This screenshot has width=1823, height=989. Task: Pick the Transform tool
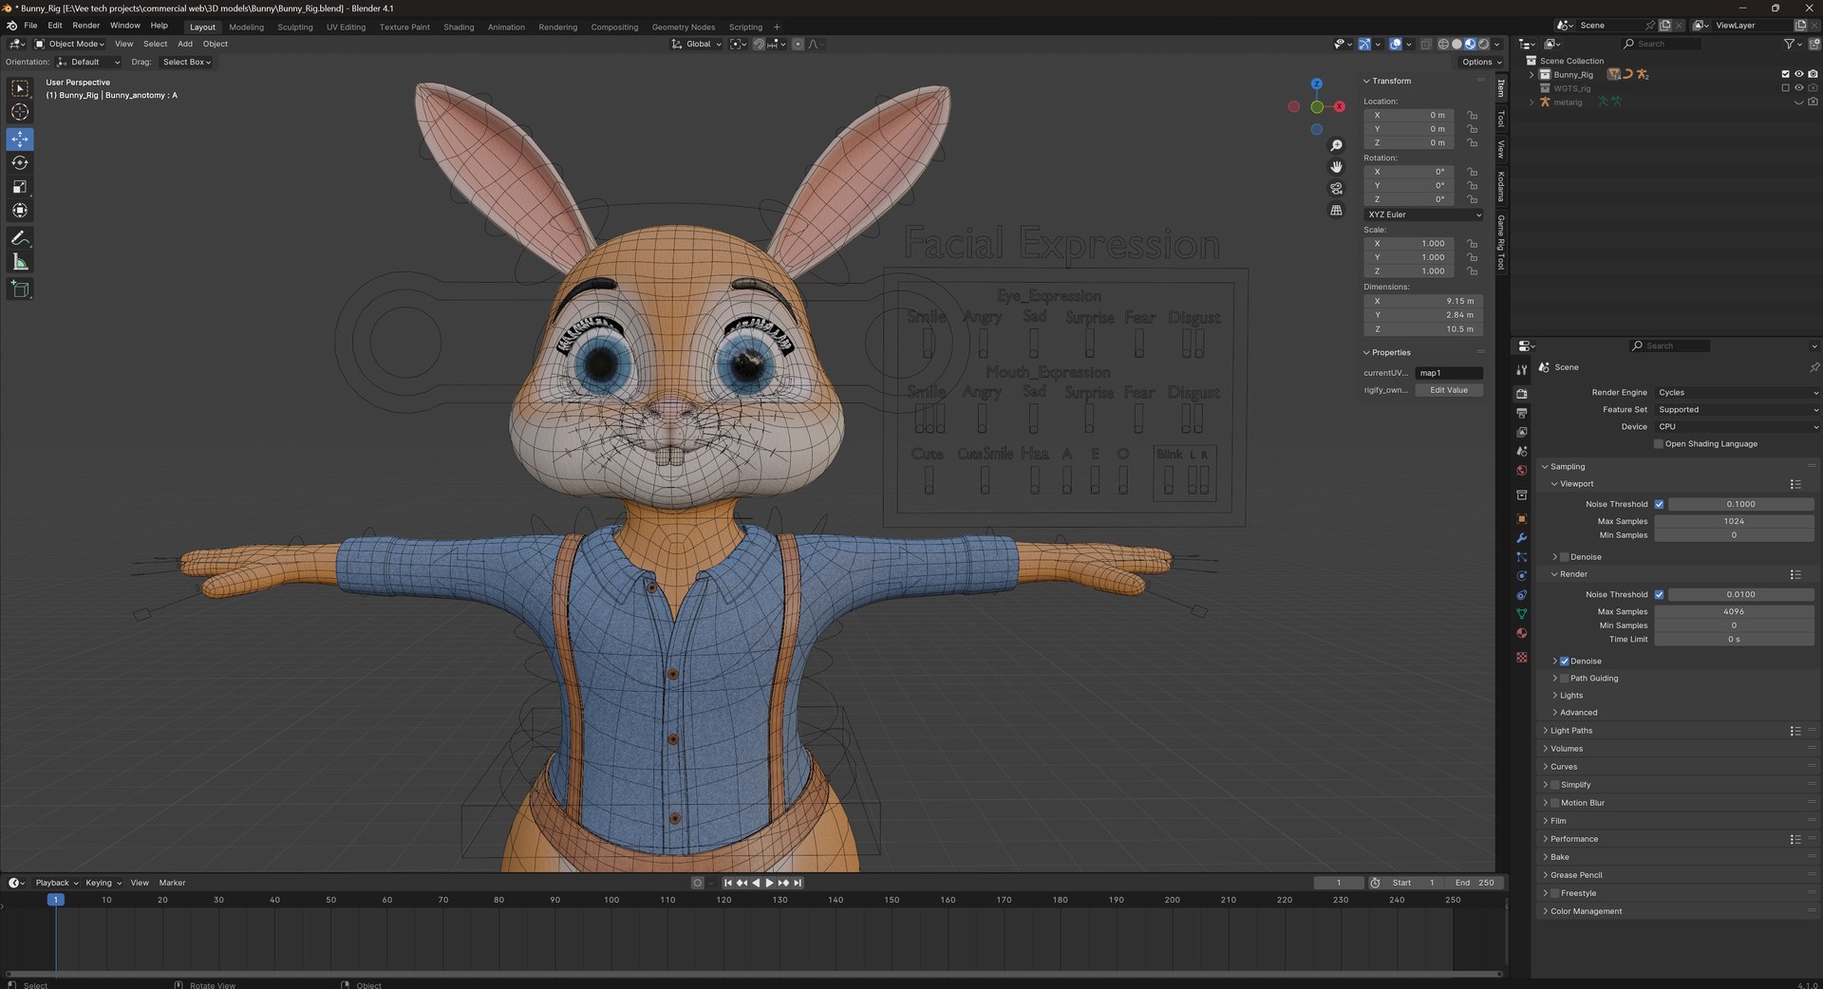click(20, 211)
